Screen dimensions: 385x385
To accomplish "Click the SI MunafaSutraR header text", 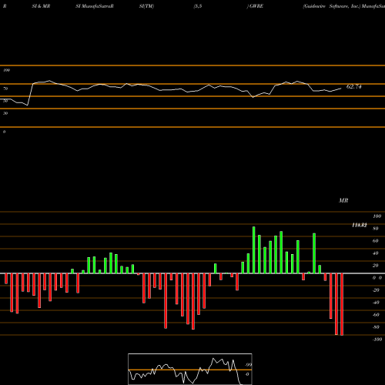I will point(95,6).
